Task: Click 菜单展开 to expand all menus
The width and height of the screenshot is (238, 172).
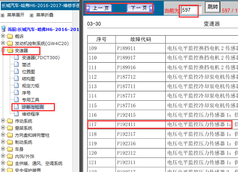Action: click(x=16, y=15)
